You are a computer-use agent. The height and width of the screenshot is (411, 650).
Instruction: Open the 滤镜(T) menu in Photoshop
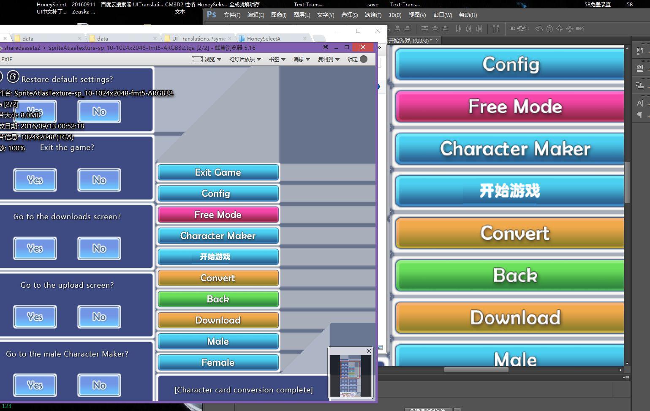click(x=373, y=15)
